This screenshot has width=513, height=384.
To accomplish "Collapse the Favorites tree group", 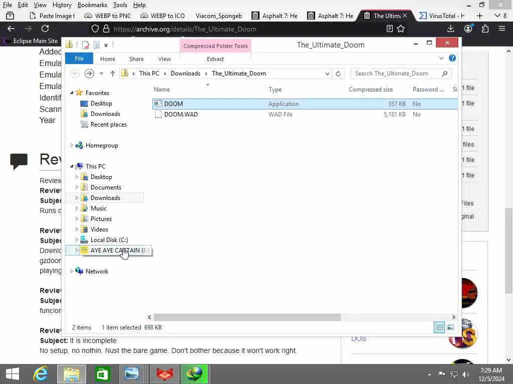I will pos(72,92).
